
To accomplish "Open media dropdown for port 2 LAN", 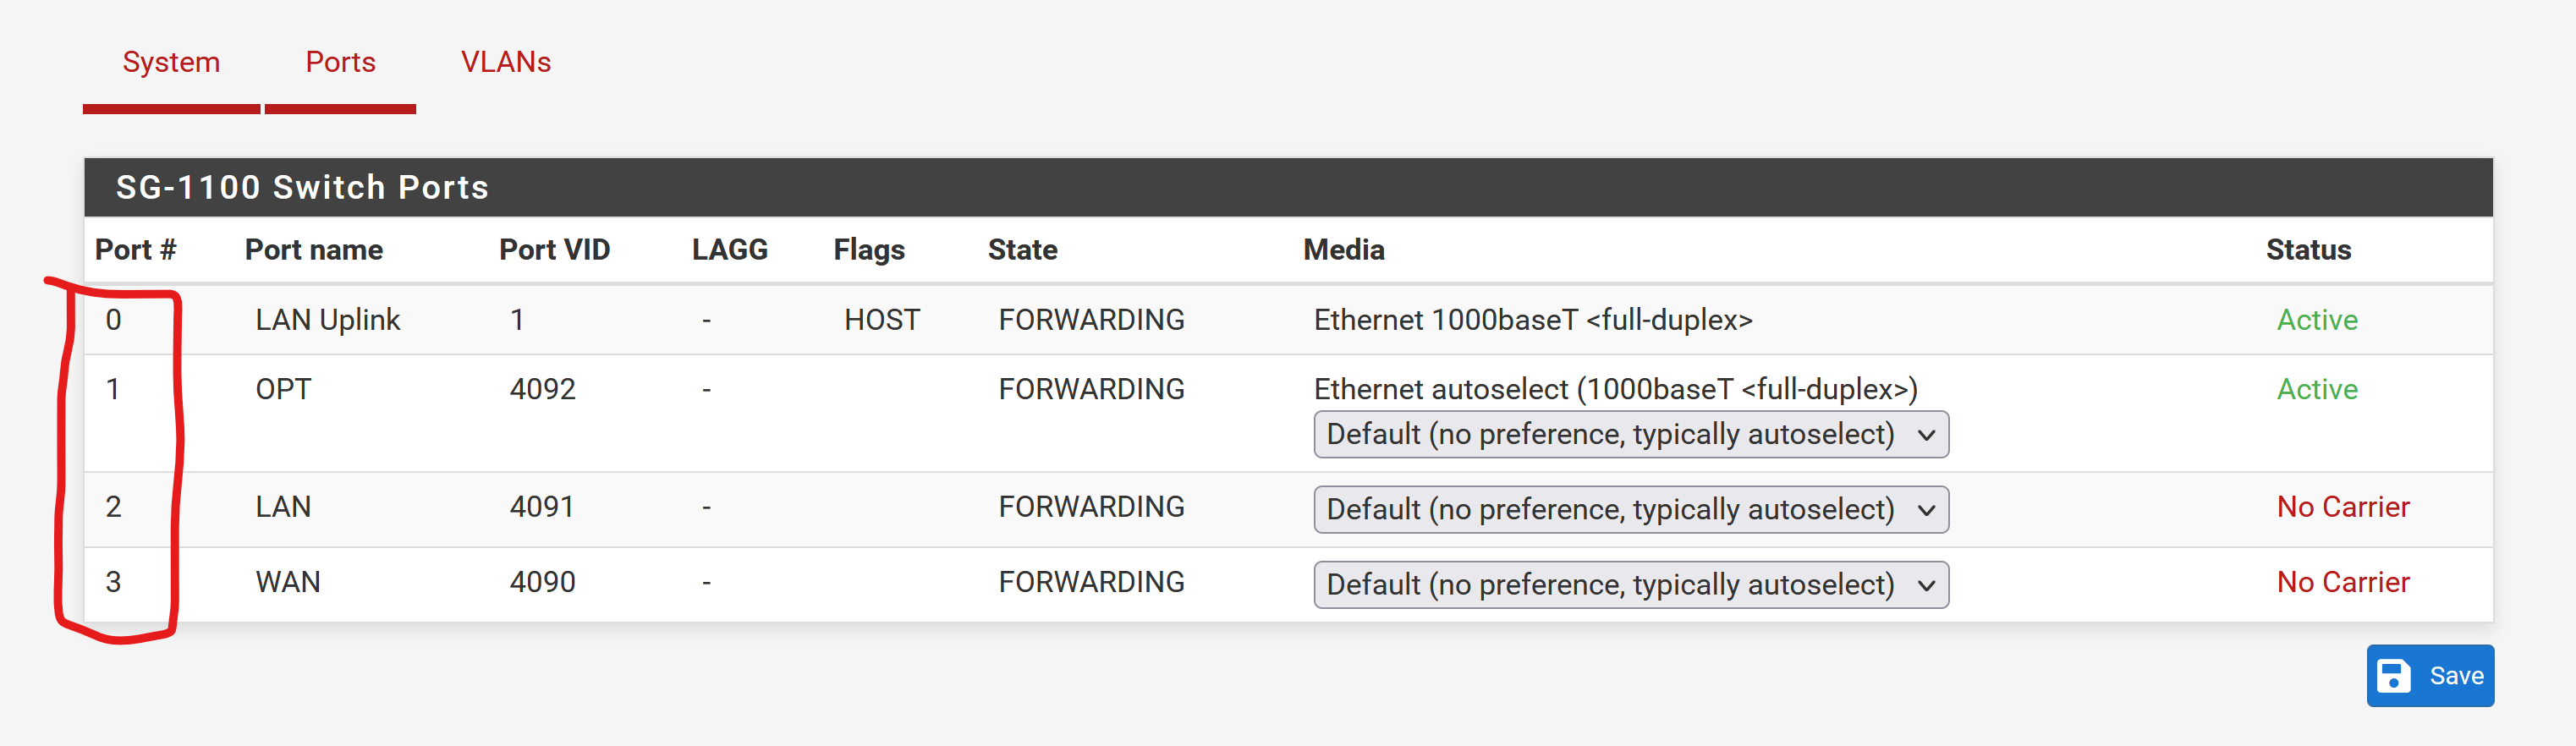I will tap(1630, 510).
